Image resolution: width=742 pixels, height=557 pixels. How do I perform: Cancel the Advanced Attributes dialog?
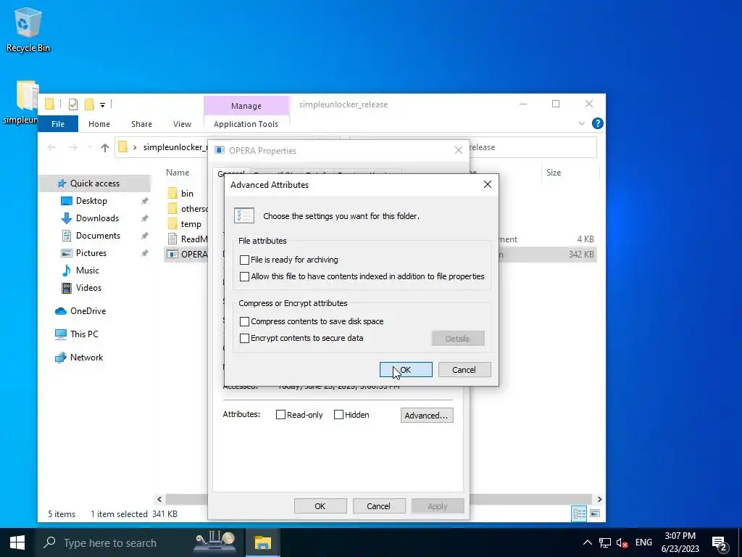(464, 370)
